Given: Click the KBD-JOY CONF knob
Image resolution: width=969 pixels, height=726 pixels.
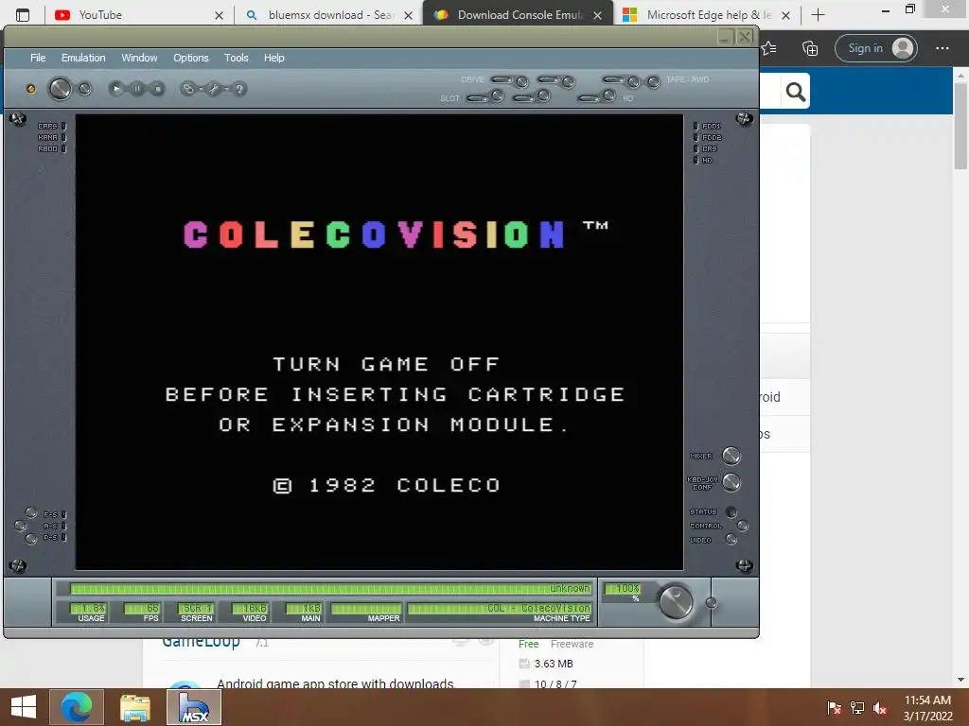Looking at the screenshot, I should point(731,482).
